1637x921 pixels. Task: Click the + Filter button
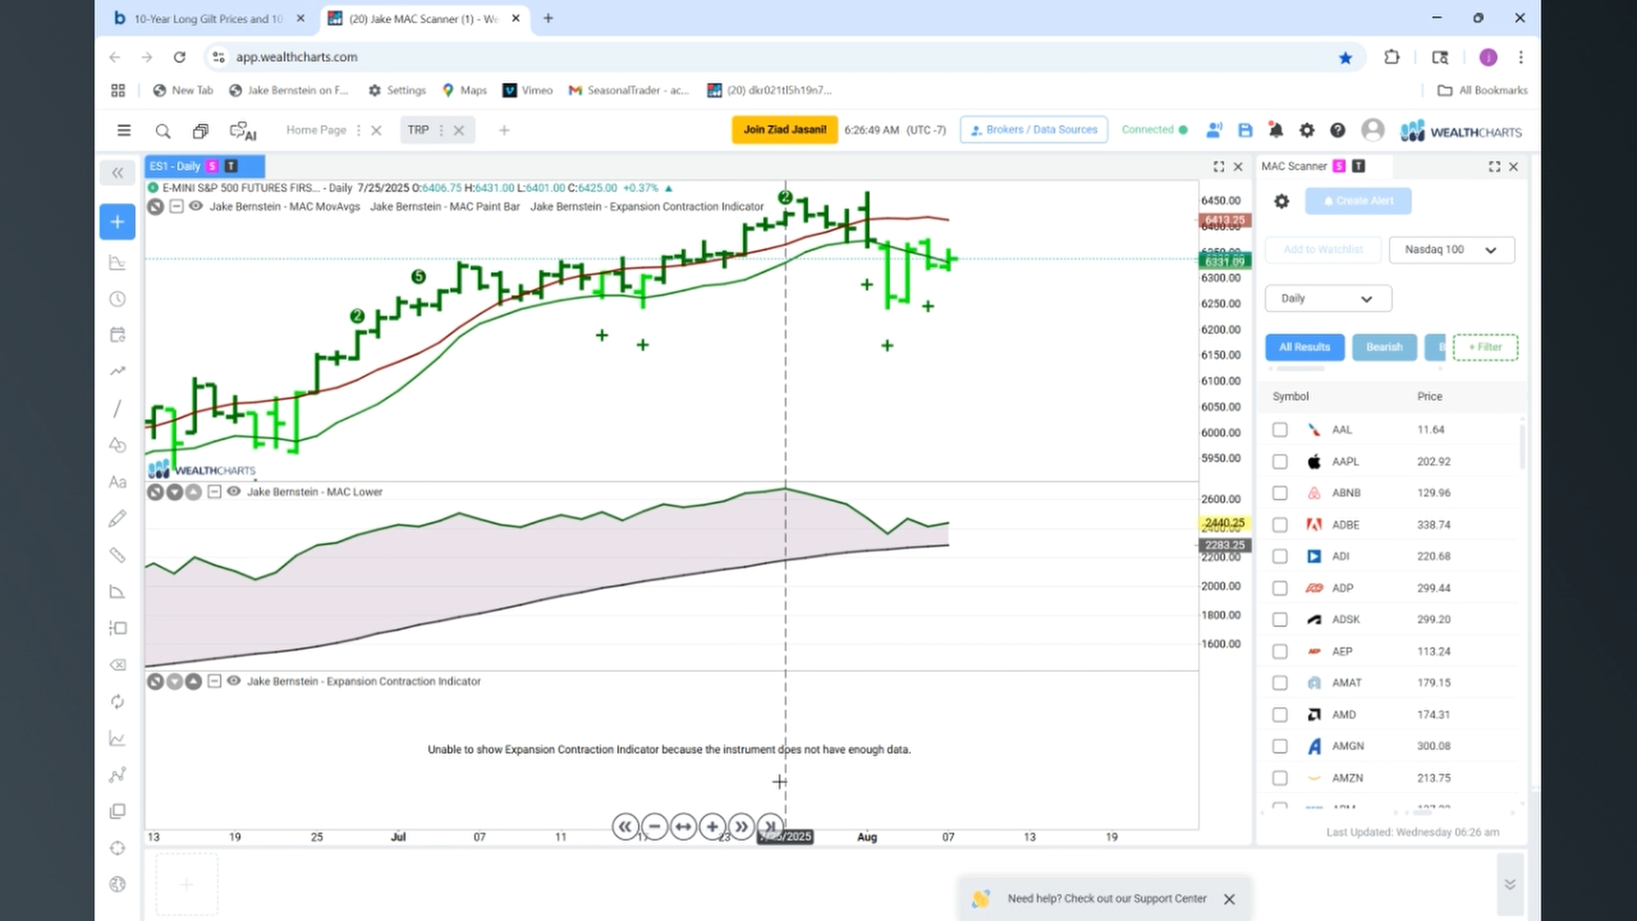pos(1485,347)
